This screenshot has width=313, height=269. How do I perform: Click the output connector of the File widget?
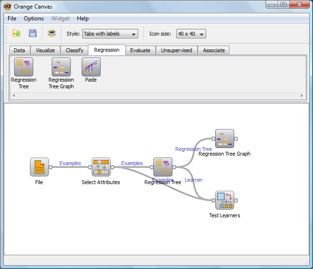(51, 167)
